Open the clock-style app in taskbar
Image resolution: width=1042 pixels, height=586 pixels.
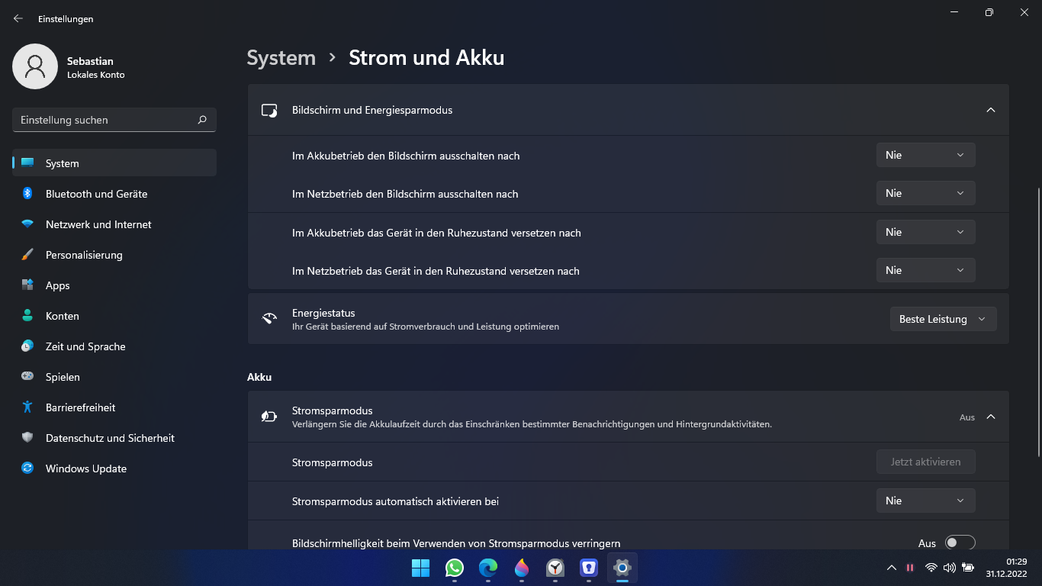click(x=555, y=568)
